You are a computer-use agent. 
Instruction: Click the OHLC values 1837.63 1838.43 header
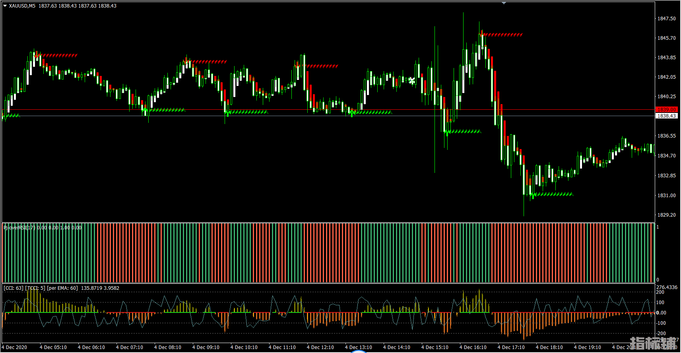(x=78, y=6)
